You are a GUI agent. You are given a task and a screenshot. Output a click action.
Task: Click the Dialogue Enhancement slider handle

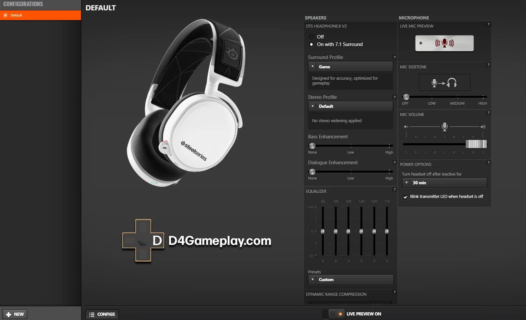[312, 172]
